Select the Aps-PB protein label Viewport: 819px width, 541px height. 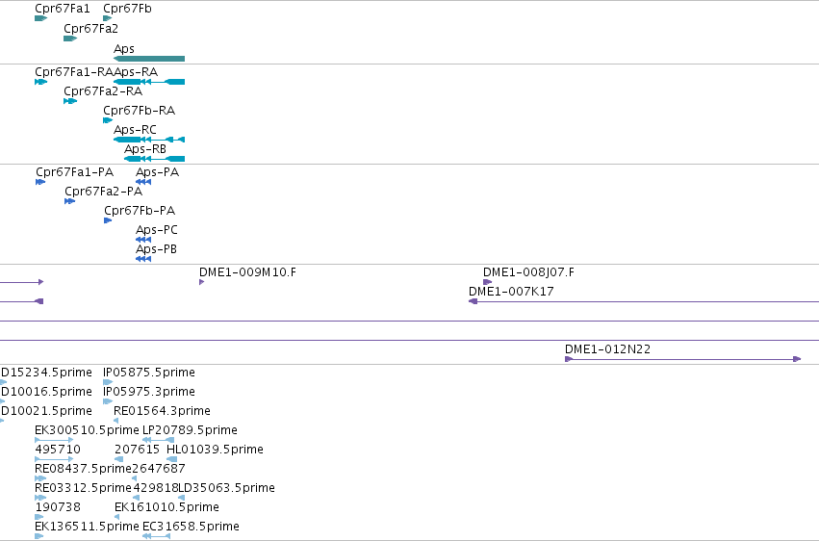tap(156, 249)
